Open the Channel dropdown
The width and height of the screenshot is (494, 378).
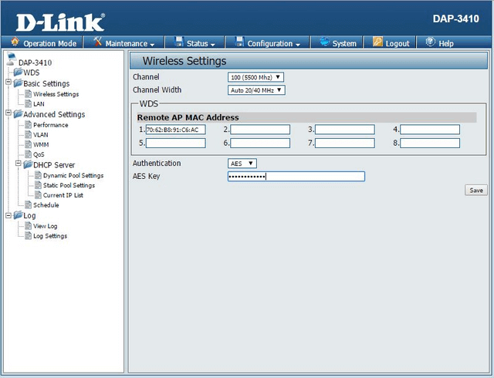tap(255, 77)
